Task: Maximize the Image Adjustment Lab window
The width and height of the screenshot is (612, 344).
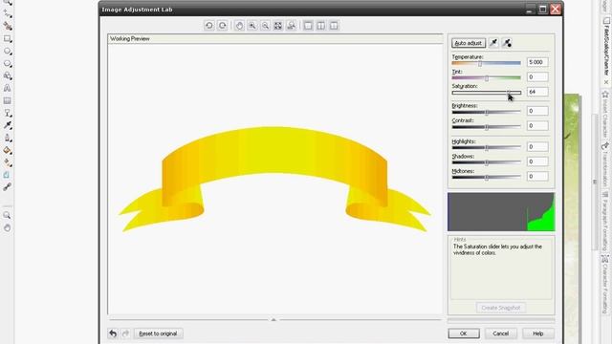Action: (542, 9)
